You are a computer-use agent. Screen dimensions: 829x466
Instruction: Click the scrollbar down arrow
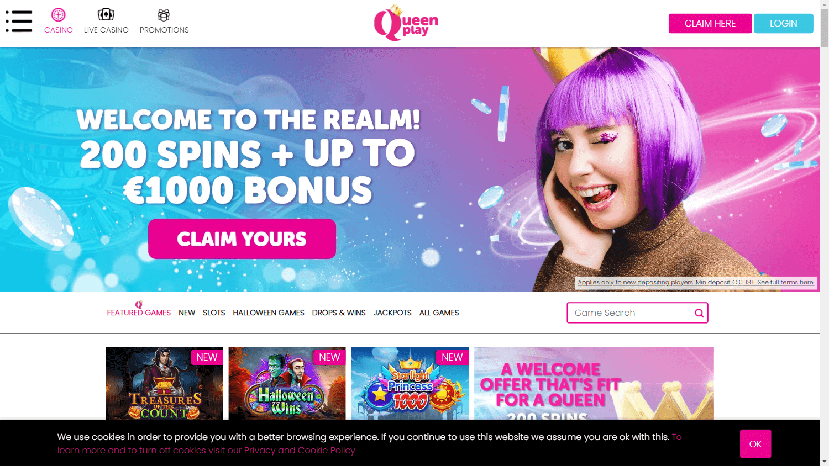[825, 461]
